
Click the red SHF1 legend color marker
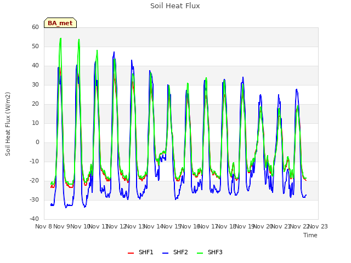pos(131,253)
